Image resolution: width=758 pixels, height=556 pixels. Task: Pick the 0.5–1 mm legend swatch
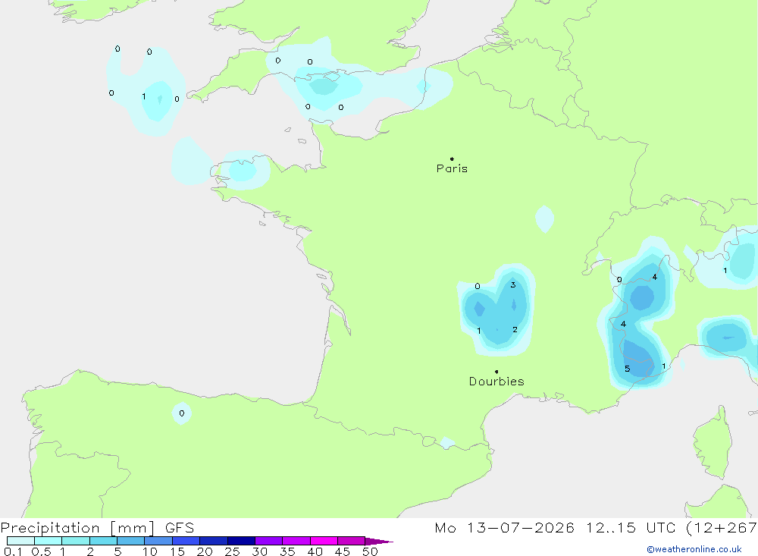[49, 541]
